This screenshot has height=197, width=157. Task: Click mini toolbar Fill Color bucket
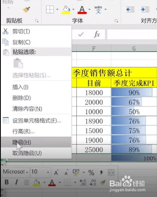37,182
